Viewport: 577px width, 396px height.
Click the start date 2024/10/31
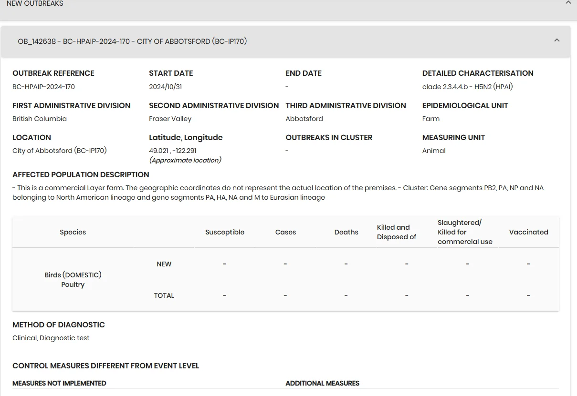[x=165, y=87]
